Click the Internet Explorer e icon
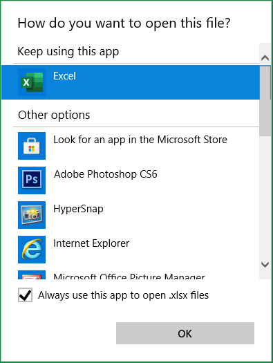The image size is (273, 363). click(x=32, y=250)
